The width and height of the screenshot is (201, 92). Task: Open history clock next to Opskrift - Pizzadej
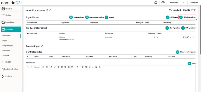pyautogui.click(x=47, y=10)
